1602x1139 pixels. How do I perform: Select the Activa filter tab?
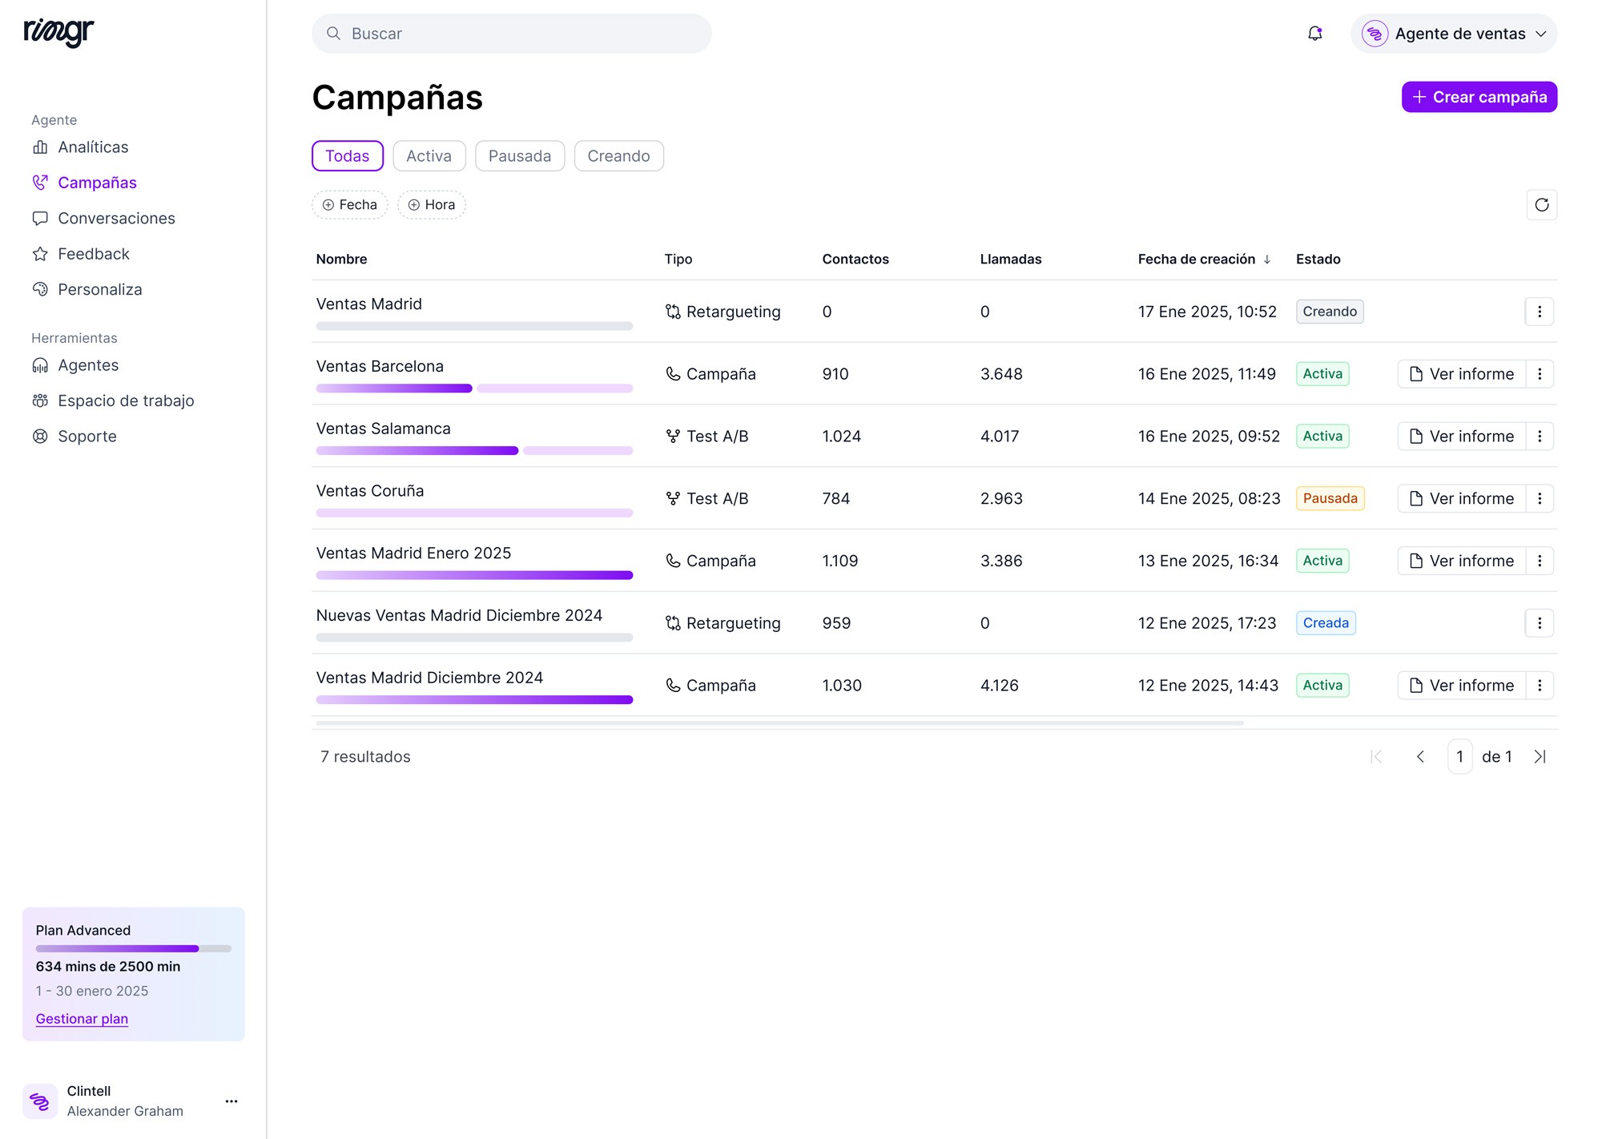(x=429, y=156)
